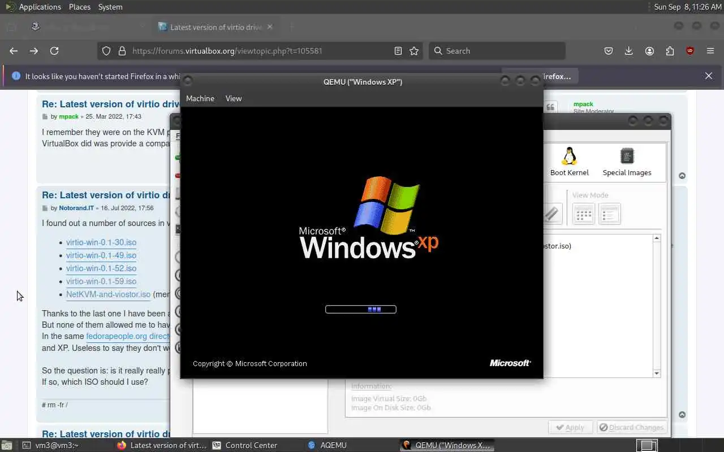The height and width of the screenshot is (452, 724).
Task: Click the pencil edit icon in AQEMU
Action: click(x=551, y=214)
